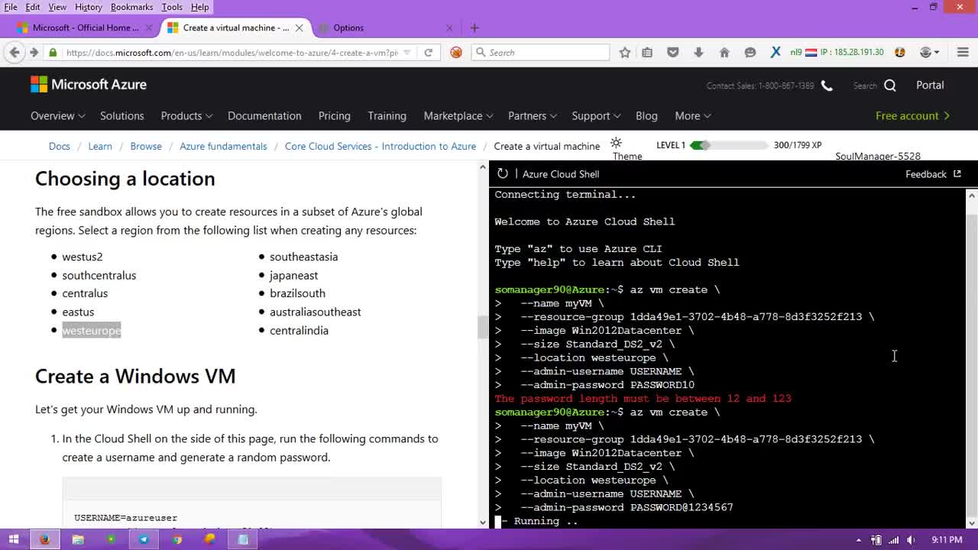Screen dimensions: 978x550
Task: Save page to Pocket
Action: [x=673, y=52]
